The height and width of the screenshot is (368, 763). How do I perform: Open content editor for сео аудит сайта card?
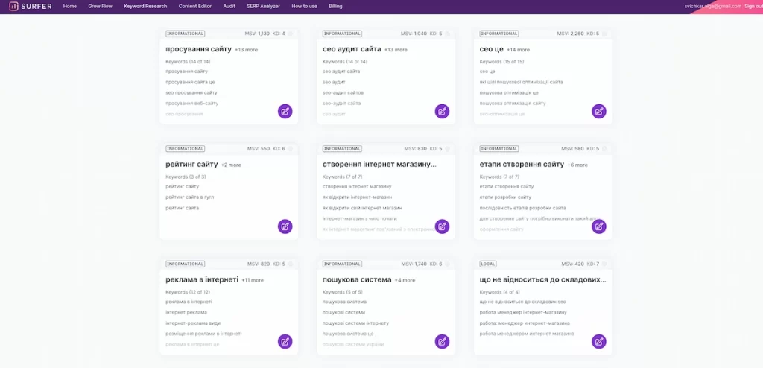(442, 112)
